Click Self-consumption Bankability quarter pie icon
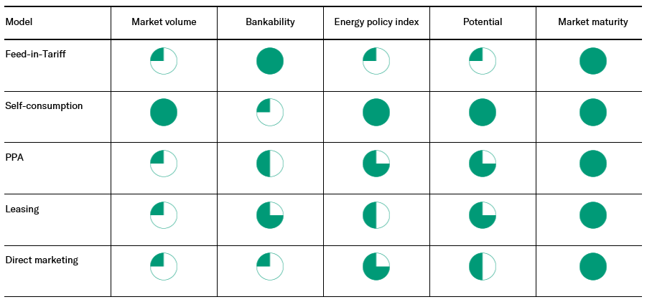 click(270, 113)
